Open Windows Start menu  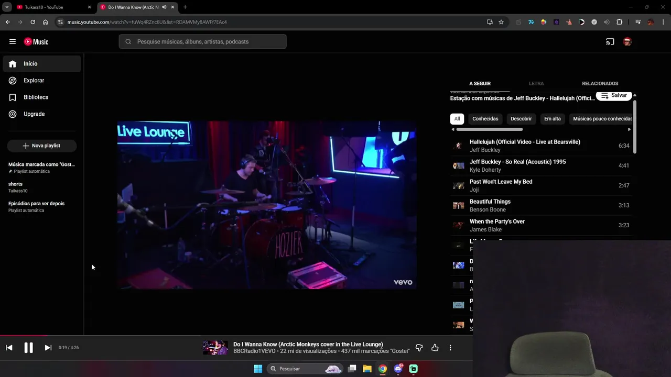point(258,369)
